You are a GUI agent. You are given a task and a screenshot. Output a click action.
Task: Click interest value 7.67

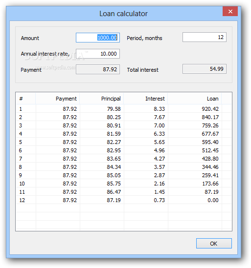tap(159, 117)
